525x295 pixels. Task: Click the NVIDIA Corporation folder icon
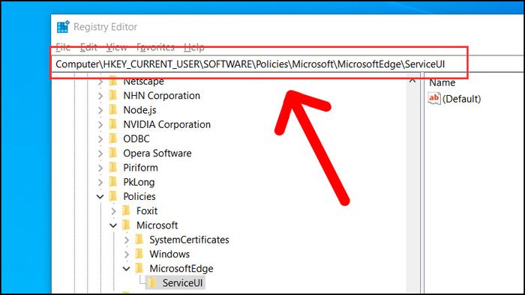[113, 124]
